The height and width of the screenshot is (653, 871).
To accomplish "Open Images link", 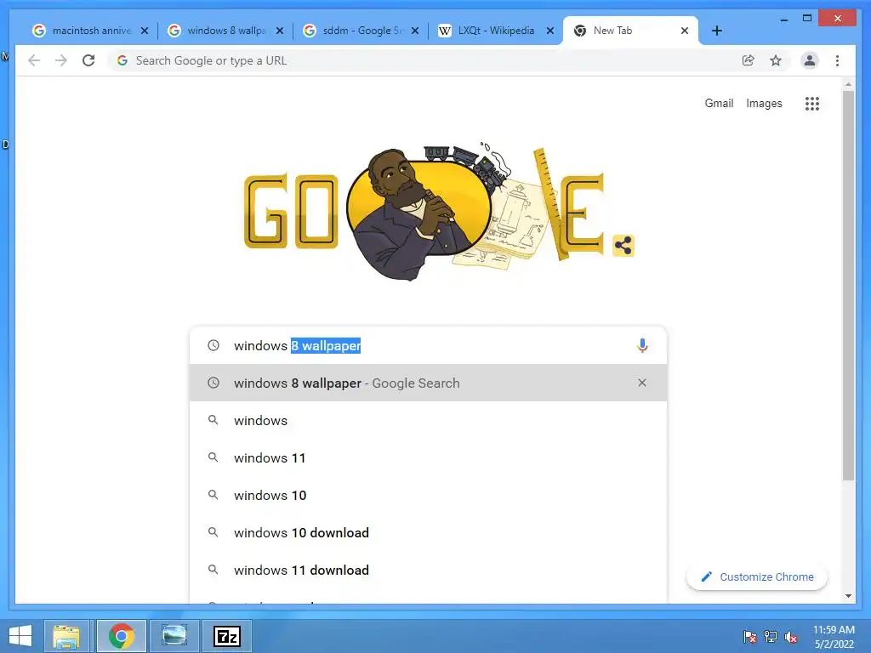I will coord(764,103).
